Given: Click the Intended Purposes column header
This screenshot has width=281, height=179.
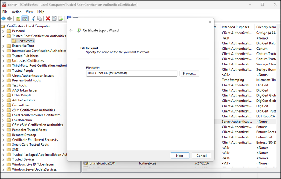Looking at the screenshot, I should (x=235, y=27).
